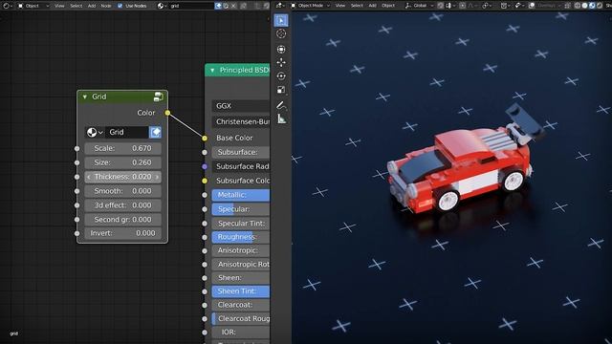Viewport: 612px width, 344px height.
Task: Open 3D viewport editor type dropdown
Action: coord(280,6)
